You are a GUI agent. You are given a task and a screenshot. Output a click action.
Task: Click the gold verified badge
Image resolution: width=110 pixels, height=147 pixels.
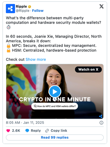(29, 7)
